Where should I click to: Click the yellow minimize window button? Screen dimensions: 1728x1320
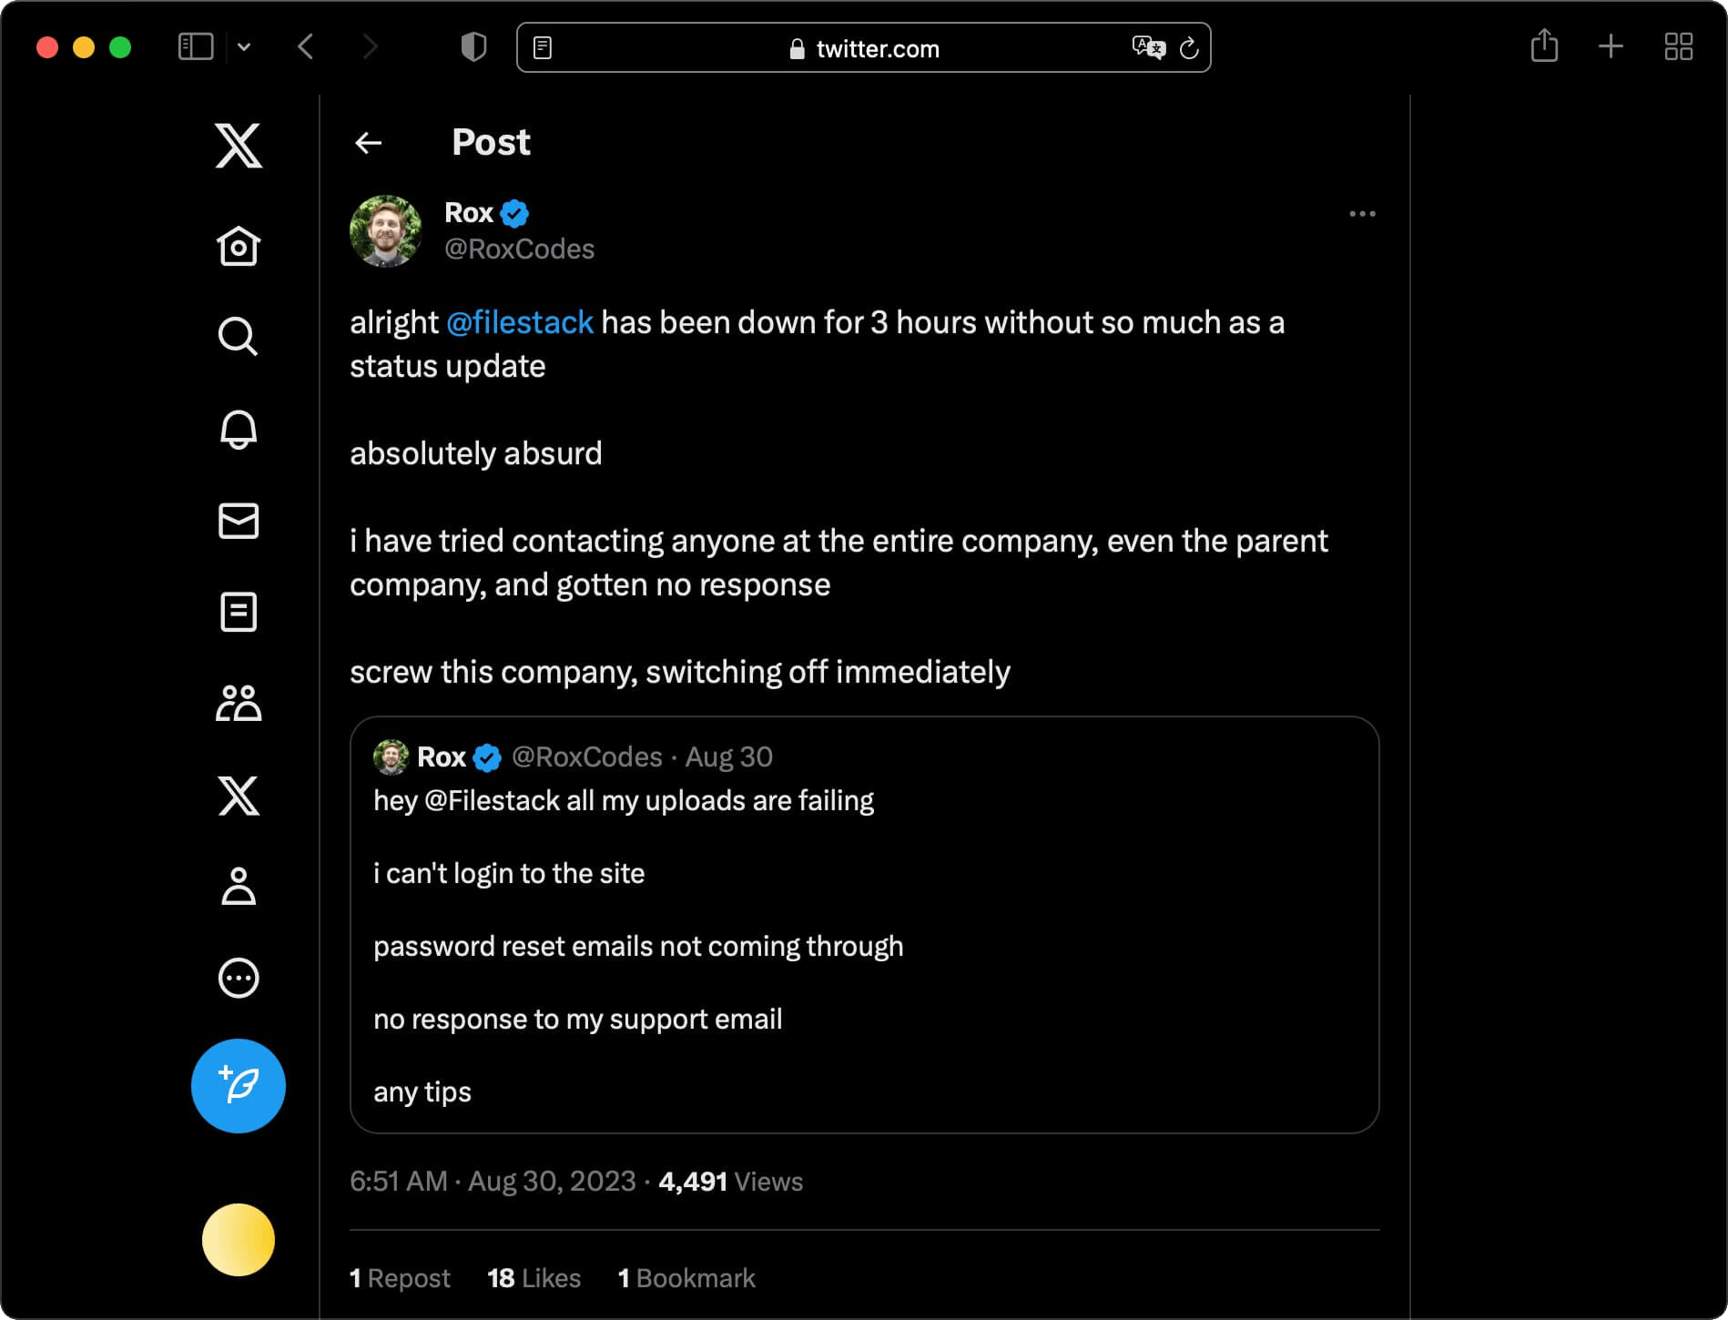tap(84, 47)
